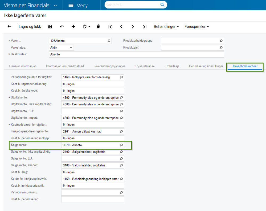Expand the Forespørsler dropdown menu

click(x=197, y=27)
